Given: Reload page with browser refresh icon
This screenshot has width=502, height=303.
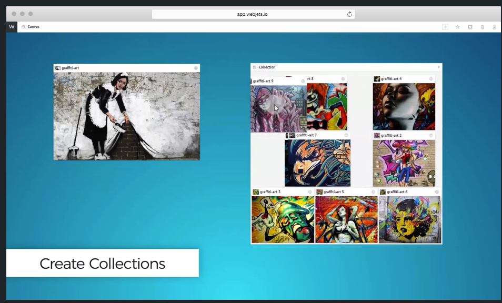Looking at the screenshot, I should click(x=349, y=14).
